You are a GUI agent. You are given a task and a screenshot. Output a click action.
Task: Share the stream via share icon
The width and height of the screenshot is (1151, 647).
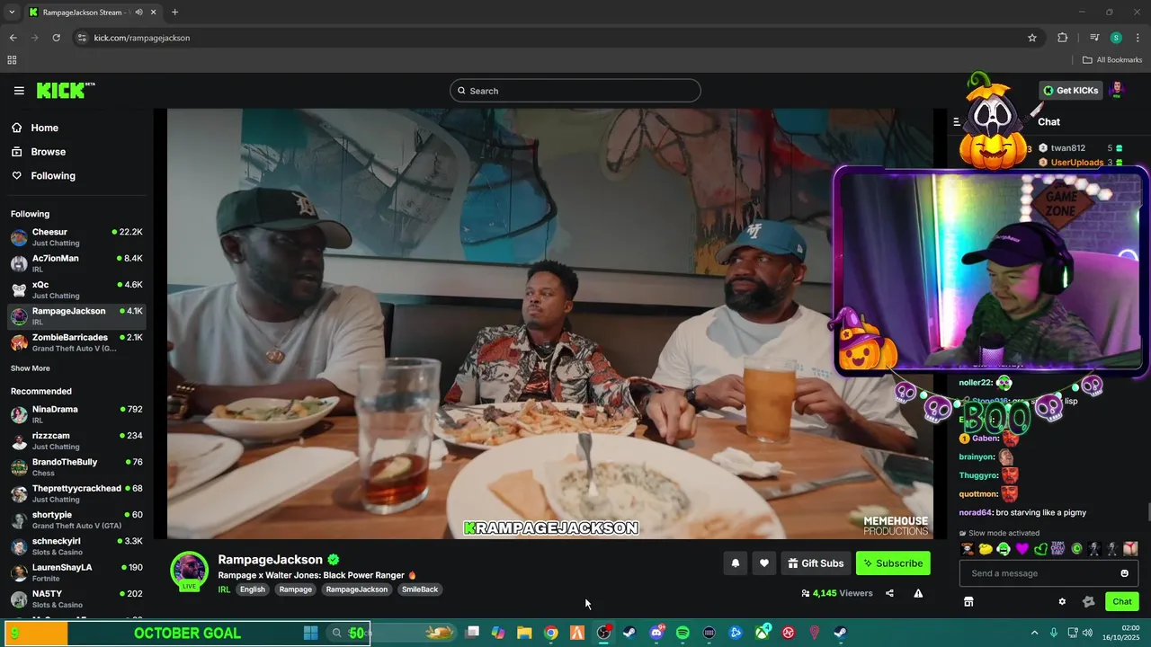click(889, 593)
